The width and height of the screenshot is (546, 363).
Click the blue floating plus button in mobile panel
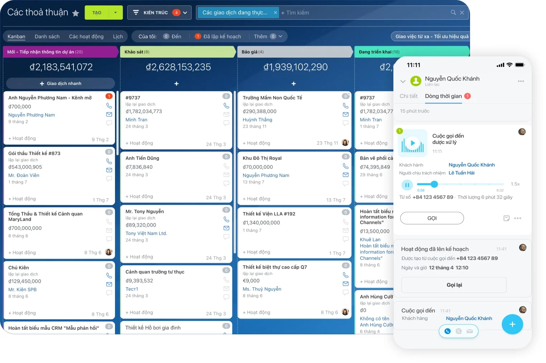(x=512, y=324)
